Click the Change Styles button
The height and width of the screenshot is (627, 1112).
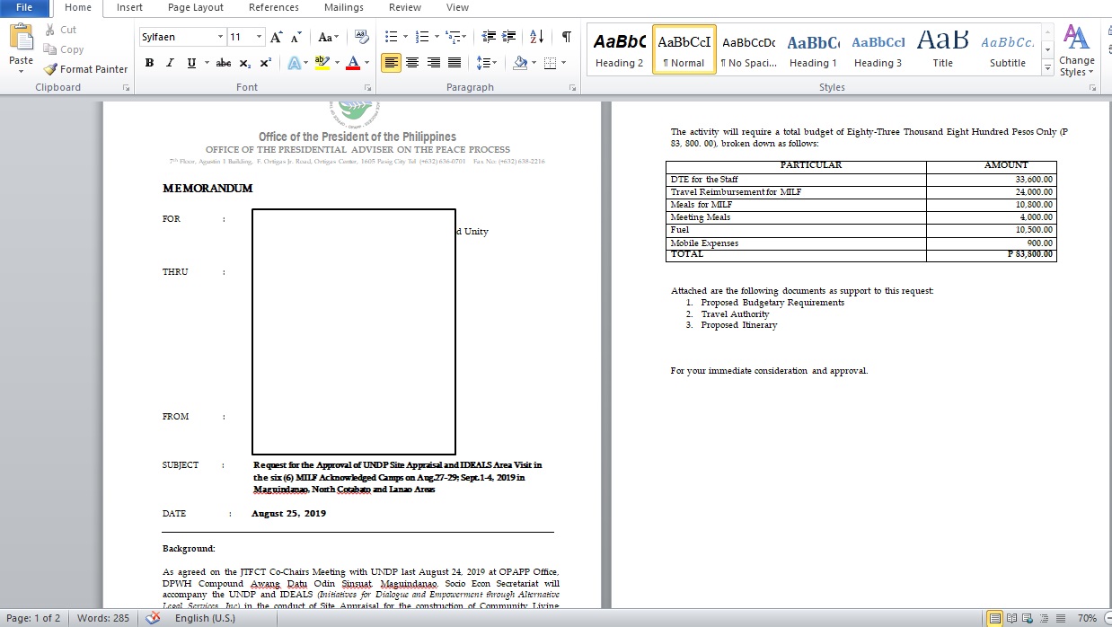(x=1077, y=51)
